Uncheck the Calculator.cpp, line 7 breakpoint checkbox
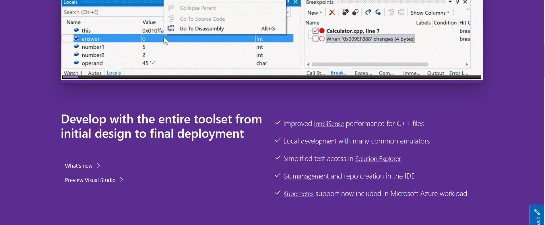 click(316, 31)
